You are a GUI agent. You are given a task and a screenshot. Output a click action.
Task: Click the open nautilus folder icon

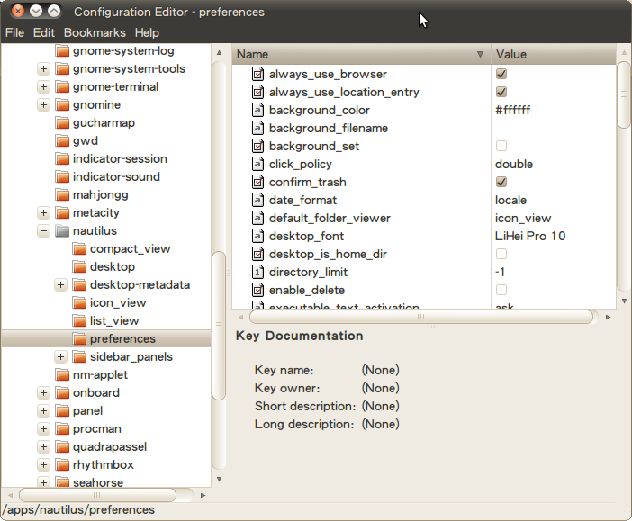[x=62, y=231]
